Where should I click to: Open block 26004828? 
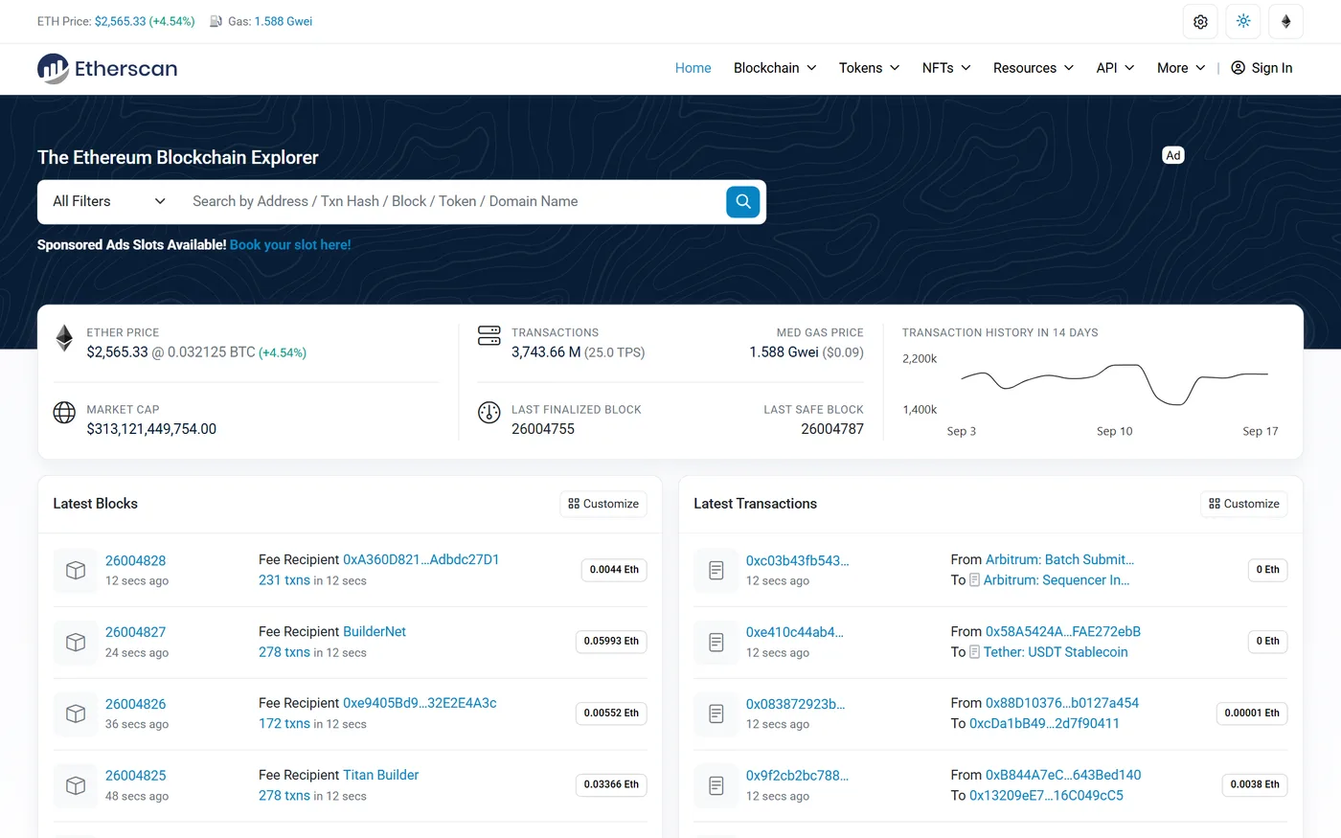(x=135, y=560)
